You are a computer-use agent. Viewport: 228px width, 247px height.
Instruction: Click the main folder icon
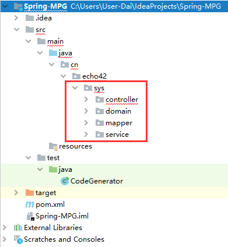tap(41, 41)
